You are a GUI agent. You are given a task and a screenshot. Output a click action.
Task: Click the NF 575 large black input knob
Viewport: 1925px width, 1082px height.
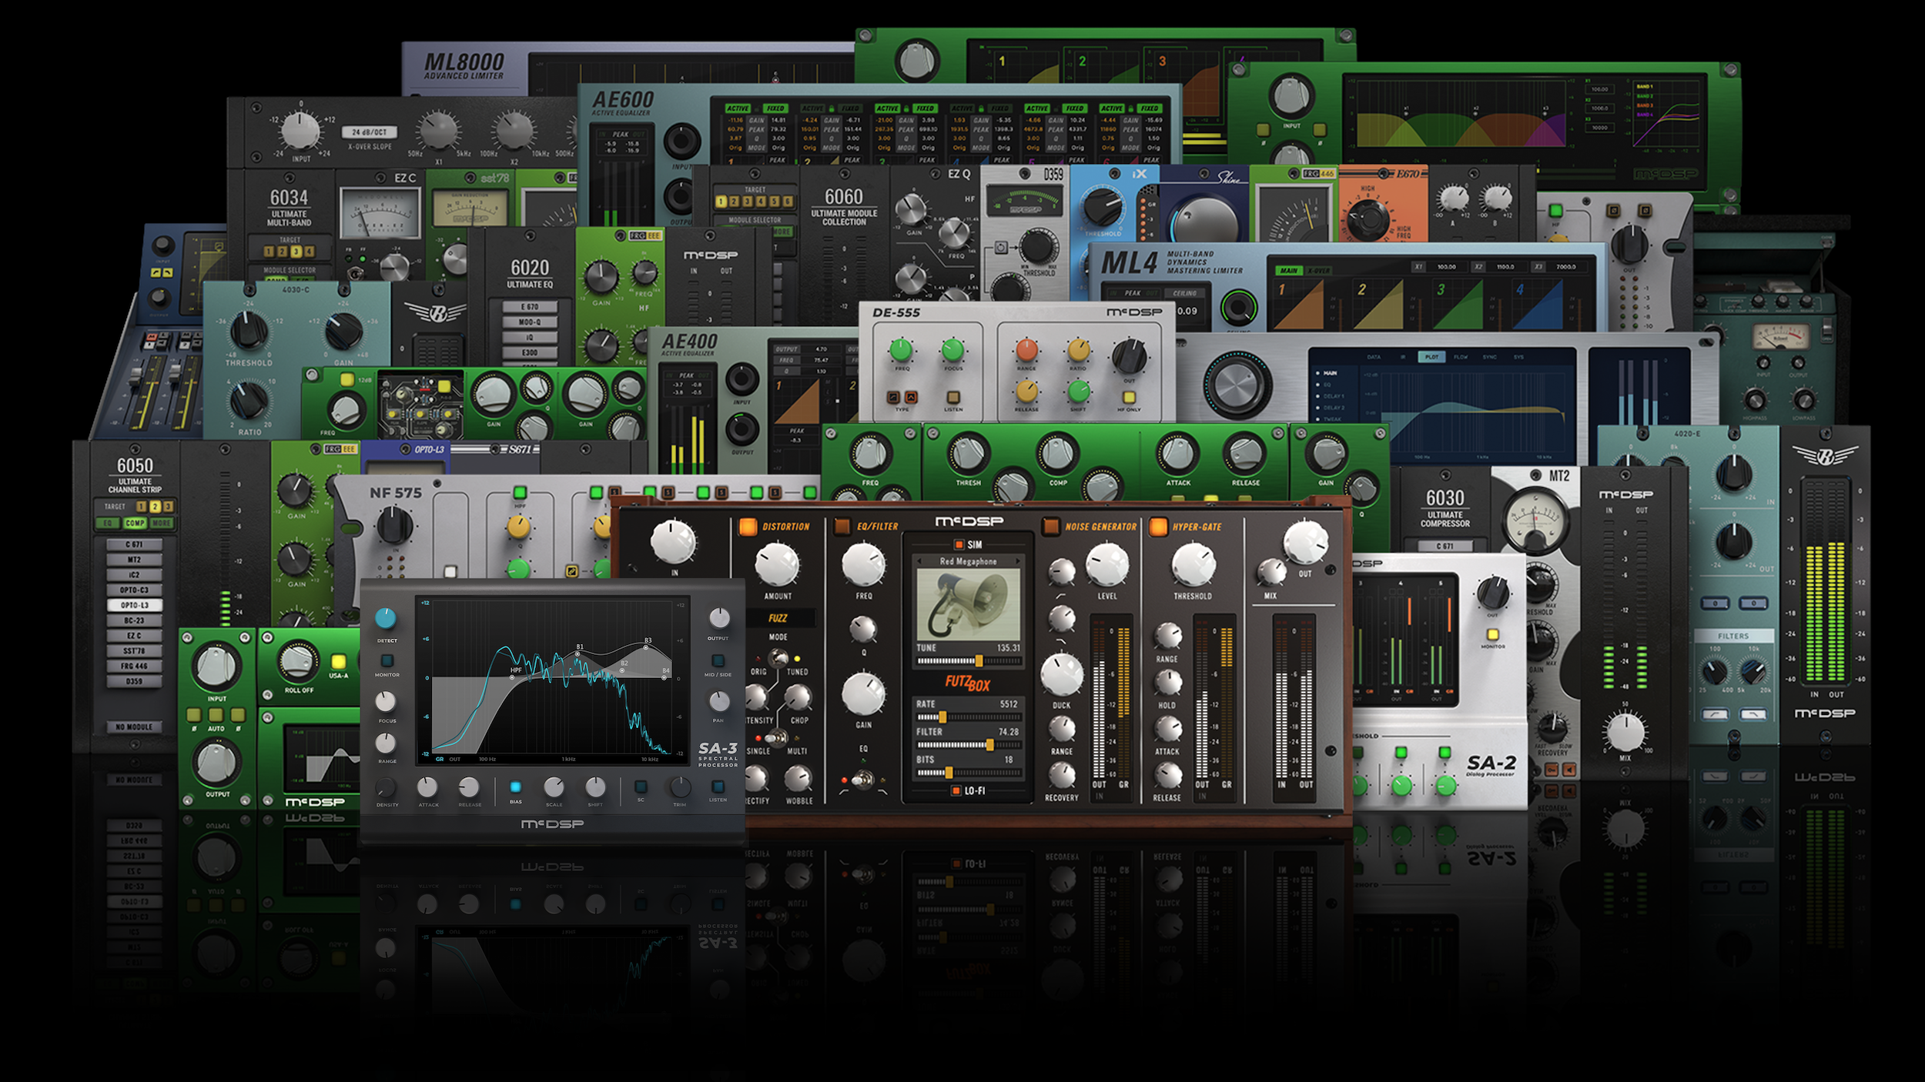click(x=393, y=526)
